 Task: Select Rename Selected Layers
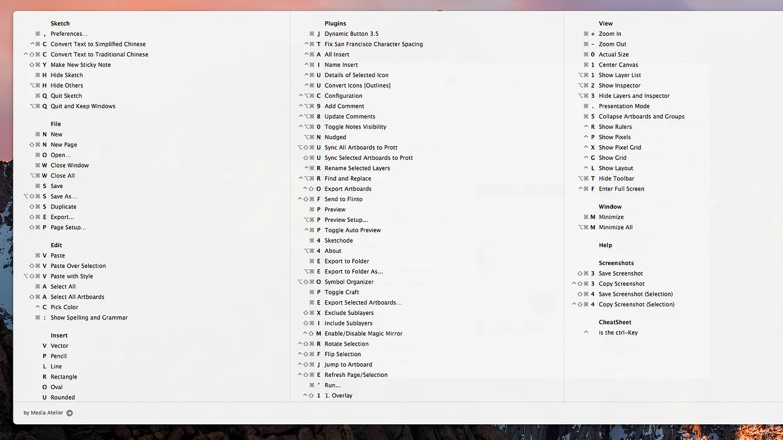point(357,168)
